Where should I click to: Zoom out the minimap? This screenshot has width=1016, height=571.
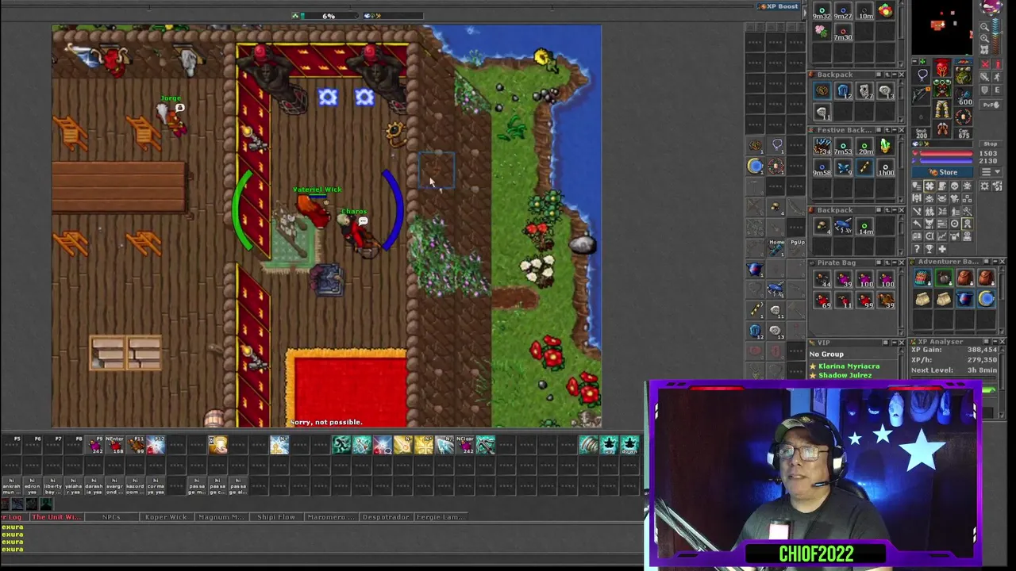pyautogui.click(x=984, y=26)
